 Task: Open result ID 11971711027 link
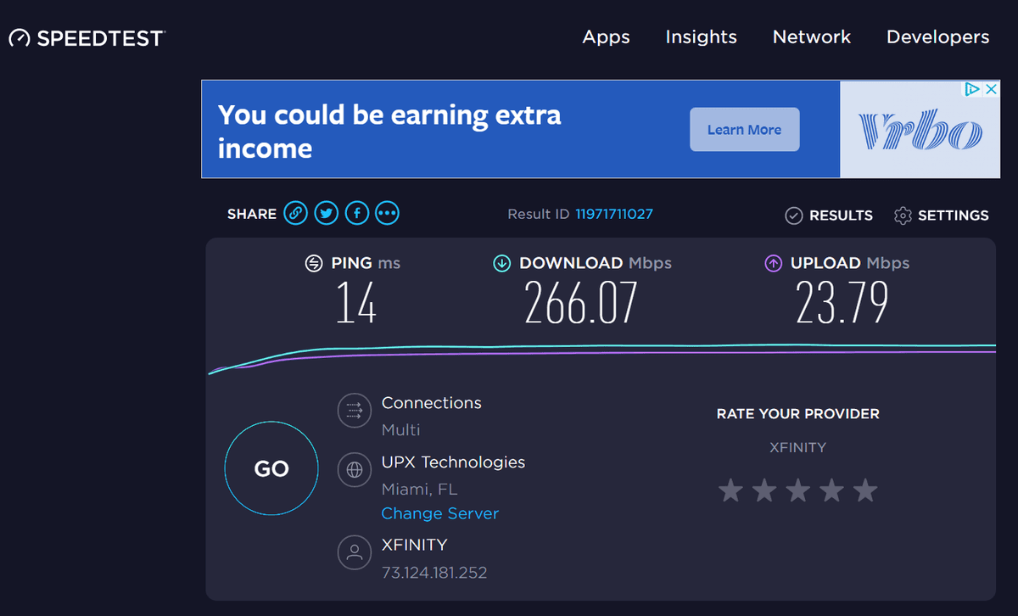(x=614, y=214)
